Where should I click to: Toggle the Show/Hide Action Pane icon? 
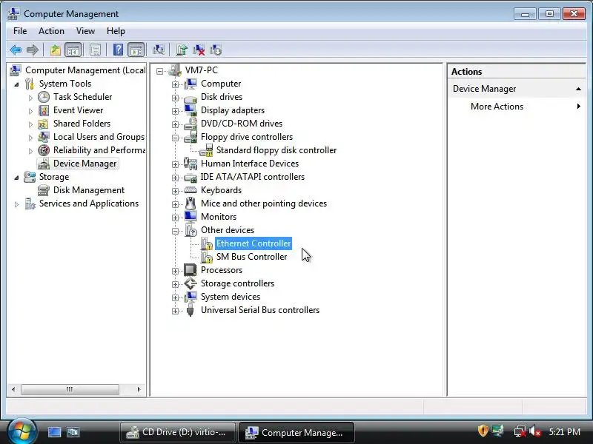click(136, 50)
